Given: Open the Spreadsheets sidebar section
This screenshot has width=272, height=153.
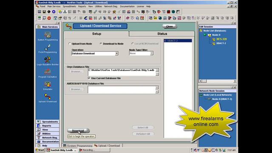Looking at the screenshot, I should pos(48,122).
